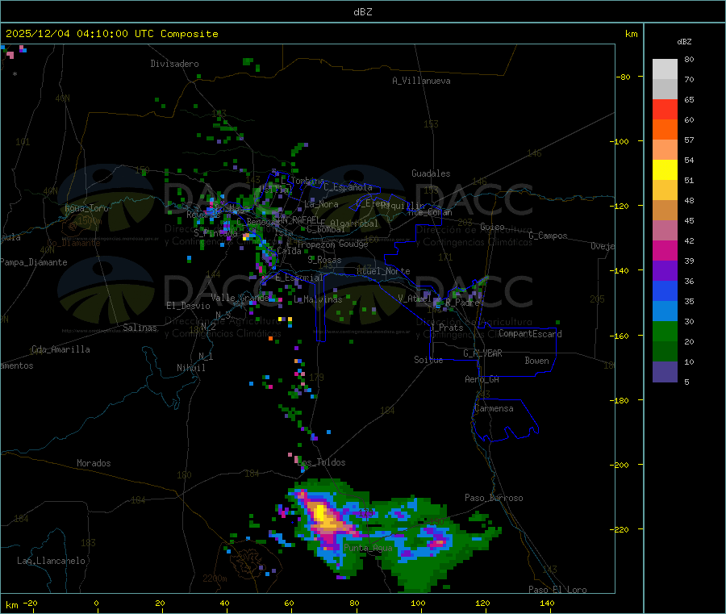Click the km unit label at bottom left
Image resolution: width=726 pixels, height=614 pixels.
(x=11, y=605)
